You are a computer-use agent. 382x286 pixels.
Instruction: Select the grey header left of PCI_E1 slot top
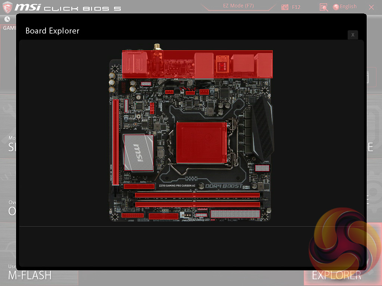coord(126,105)
